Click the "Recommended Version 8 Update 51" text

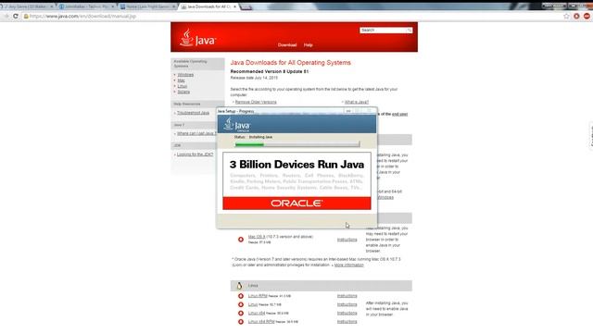[270, 71]
